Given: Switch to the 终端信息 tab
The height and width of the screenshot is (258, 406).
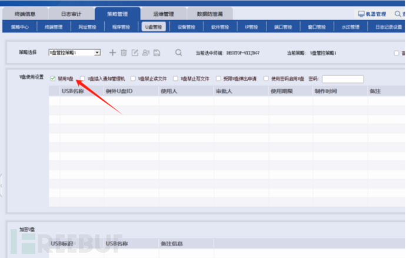Looking at the screenshot, I should 25,14.
